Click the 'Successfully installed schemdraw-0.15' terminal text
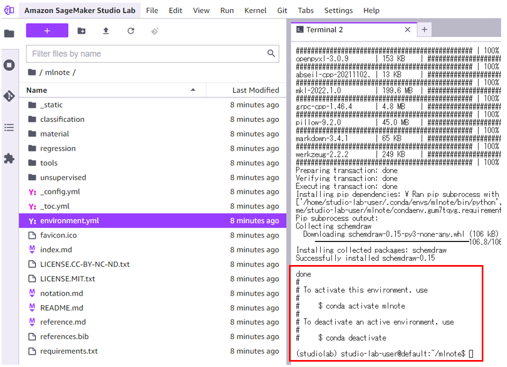 click(x=365, y=258)
